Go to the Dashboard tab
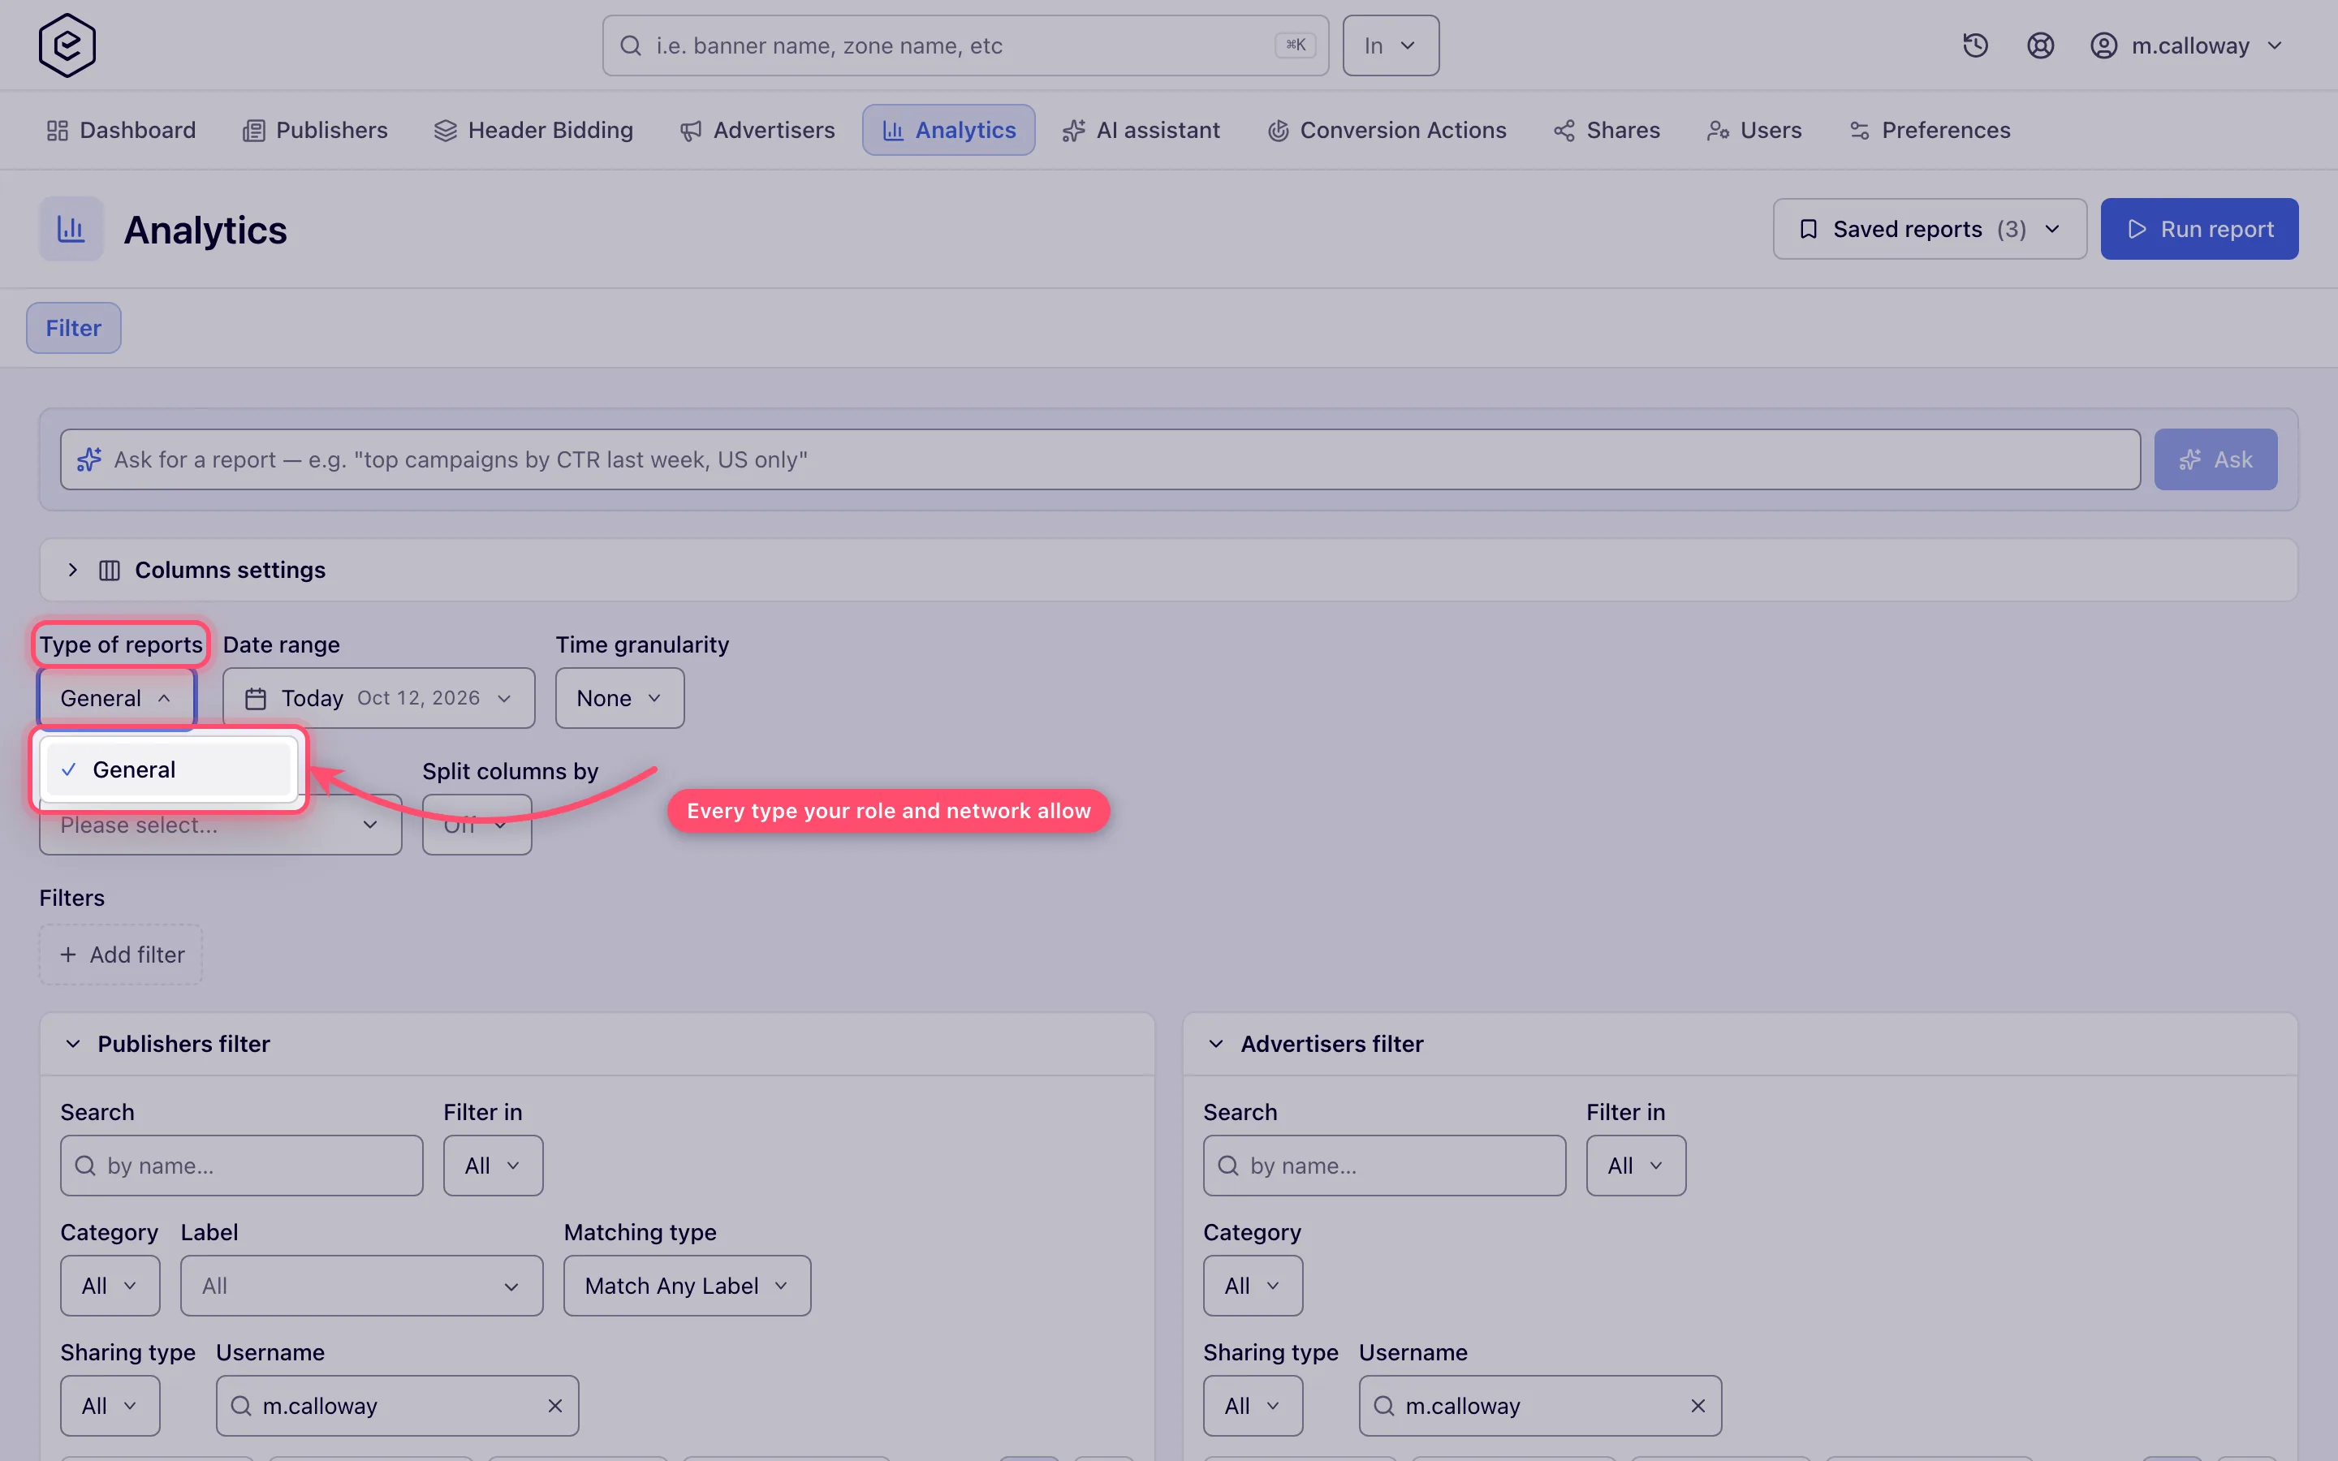The image size is (2338, 1461). [121, 131]
